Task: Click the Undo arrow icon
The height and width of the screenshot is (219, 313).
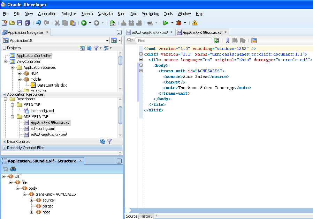Action: [x=38, y=23]
